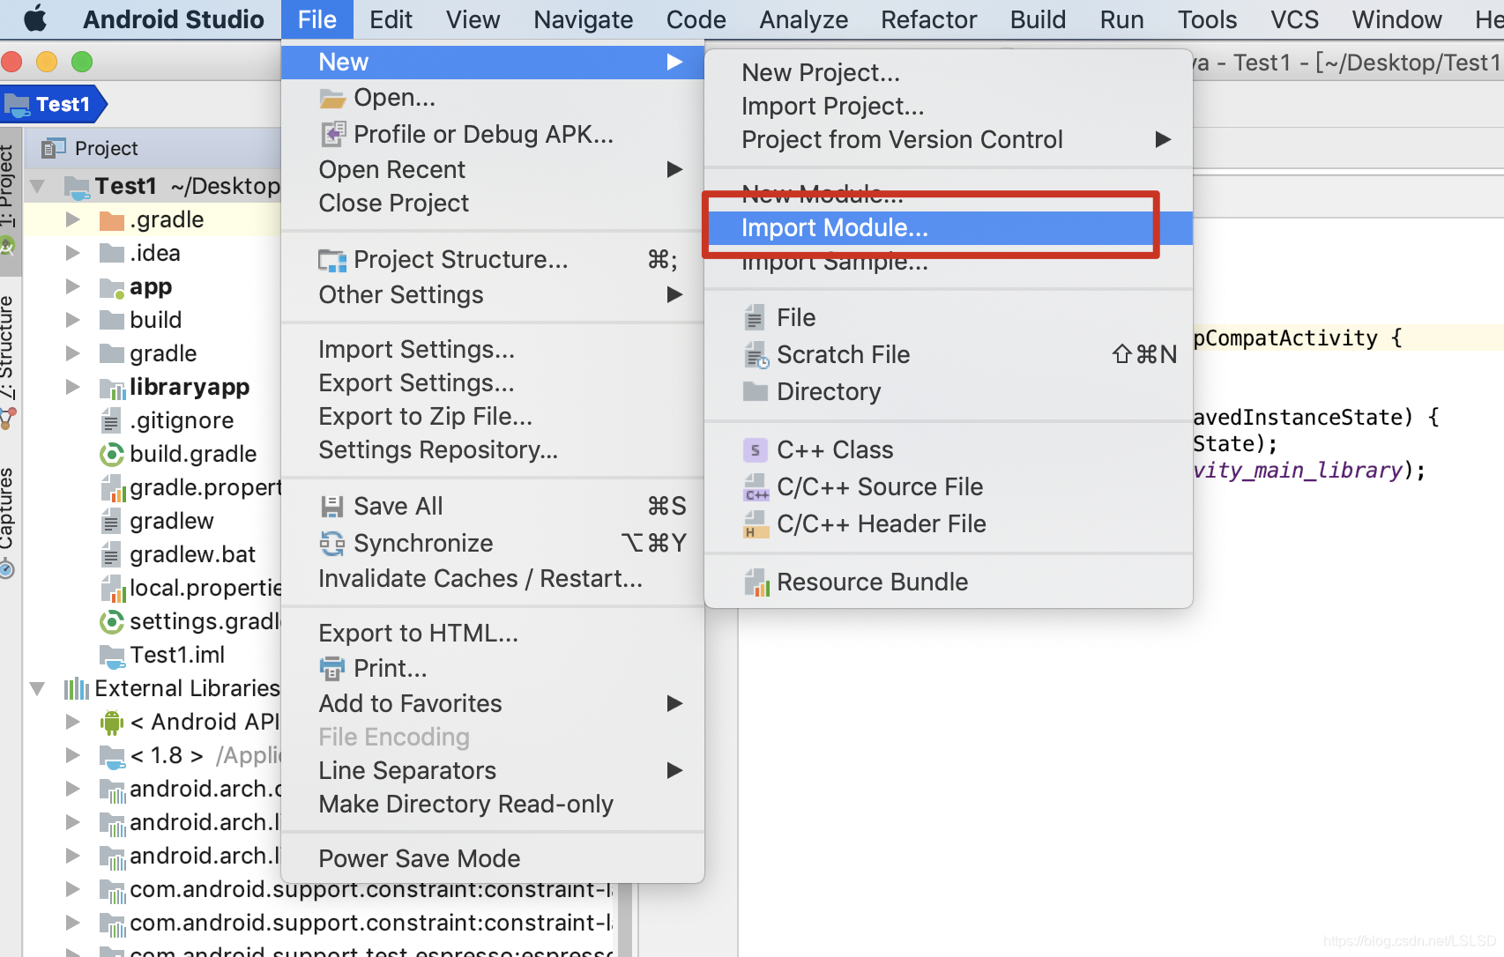
Task: Open the Apple menu
Action: [35, 19]
